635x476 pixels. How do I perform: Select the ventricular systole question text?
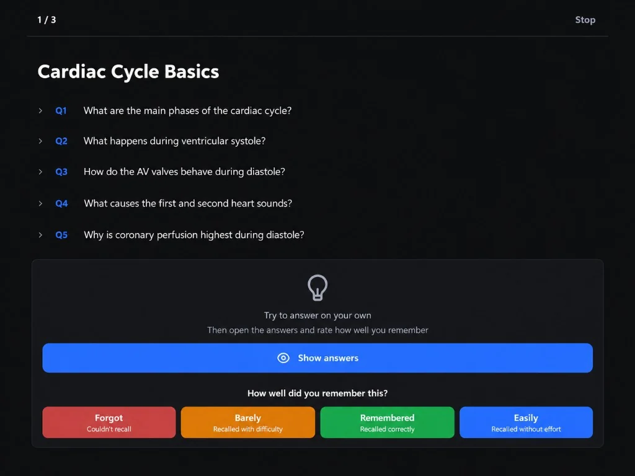(174, 141)
